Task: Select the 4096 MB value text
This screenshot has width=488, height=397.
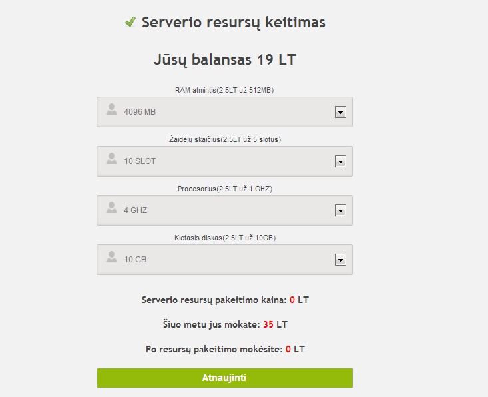Action: point(140,112)
